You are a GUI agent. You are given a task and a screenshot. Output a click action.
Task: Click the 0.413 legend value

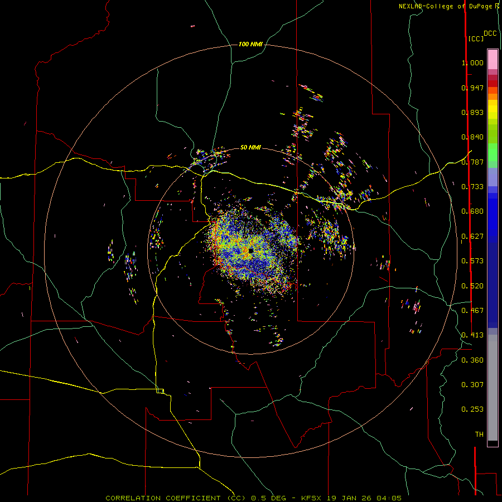(x=472, y=335)
